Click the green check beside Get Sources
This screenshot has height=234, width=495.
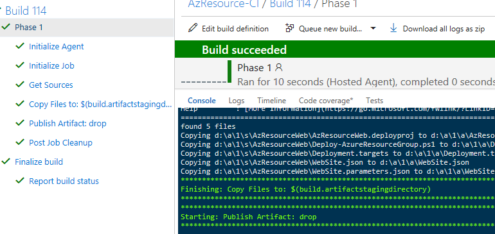click(x=20, y=85)
